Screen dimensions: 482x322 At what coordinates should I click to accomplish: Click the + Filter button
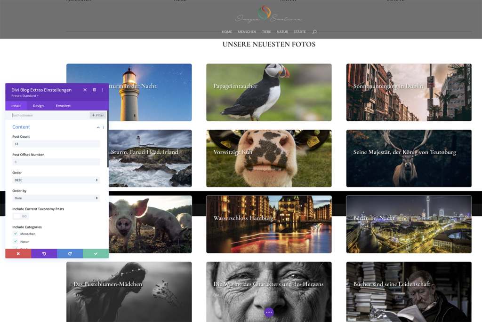pos(98,115)
